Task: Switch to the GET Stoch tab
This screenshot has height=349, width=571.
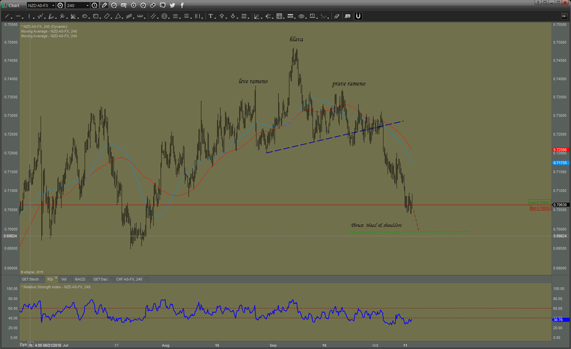Action: [30, 279]
